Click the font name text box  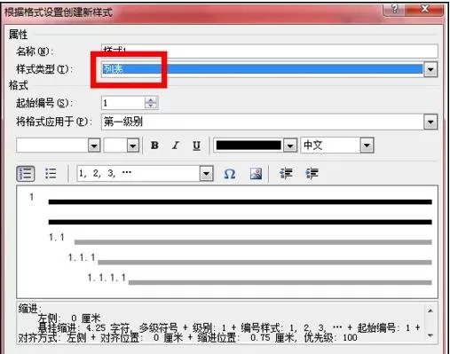pyautogui.click(x=52, y=146)
